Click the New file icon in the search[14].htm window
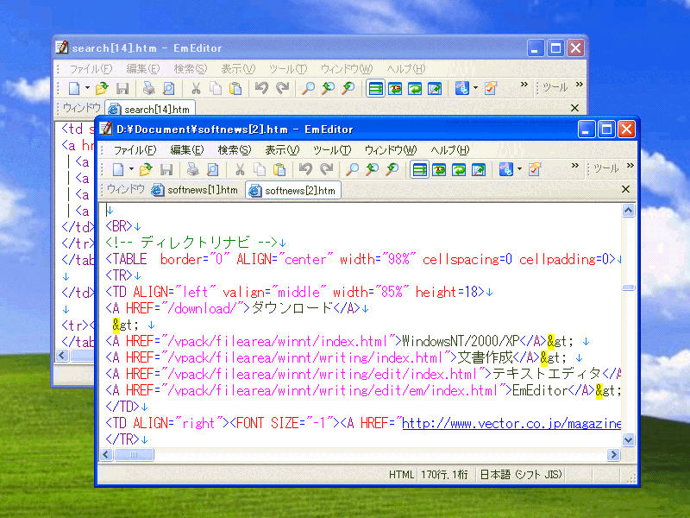690x518 pixels. point(74,89)
